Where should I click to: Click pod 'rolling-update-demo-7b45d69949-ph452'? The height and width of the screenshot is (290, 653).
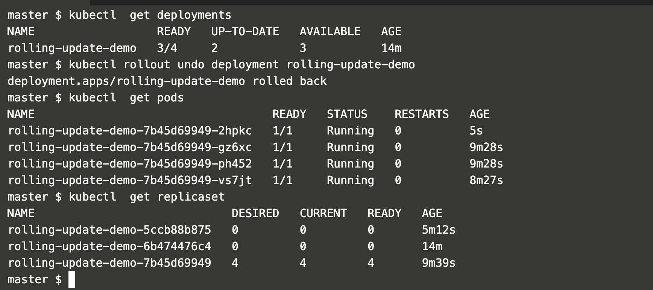click(x=130, y=164)
